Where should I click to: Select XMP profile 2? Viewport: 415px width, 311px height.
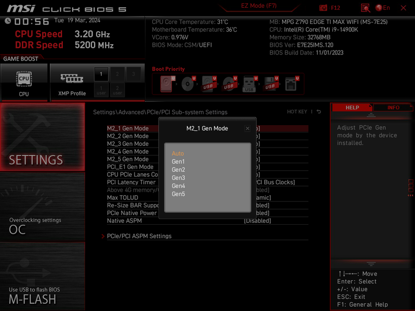click(x=117, y=74)
